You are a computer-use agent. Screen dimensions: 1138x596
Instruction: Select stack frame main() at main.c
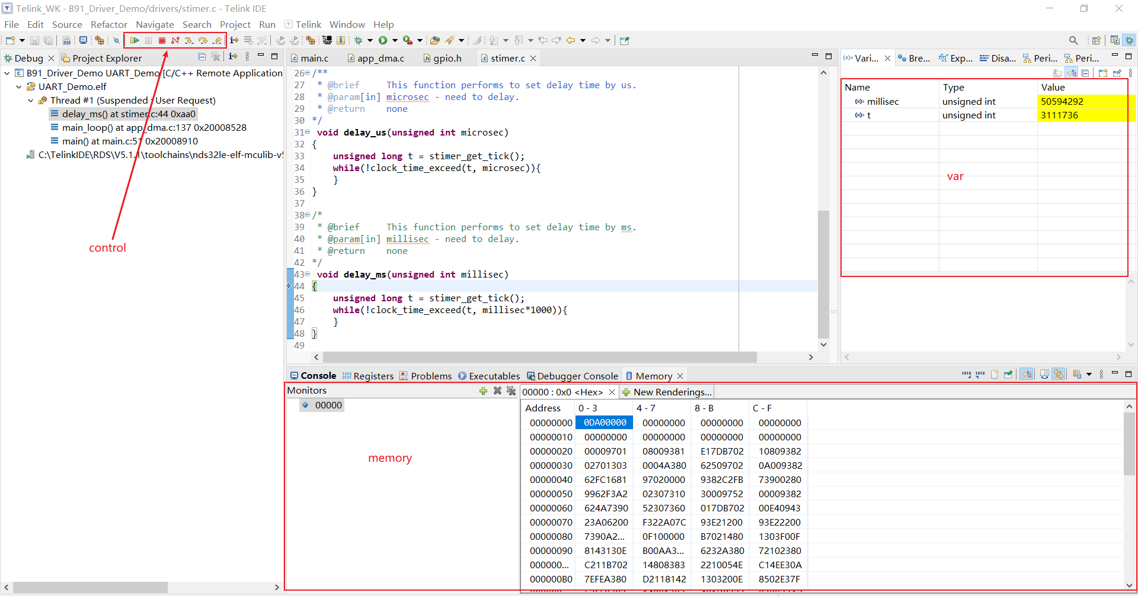pos(124,141)
